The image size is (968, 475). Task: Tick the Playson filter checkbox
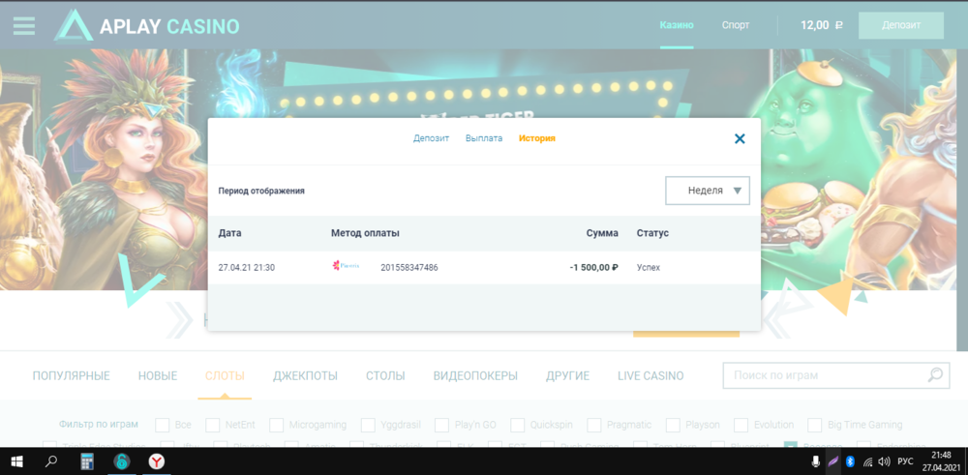(x=673, y=425)
